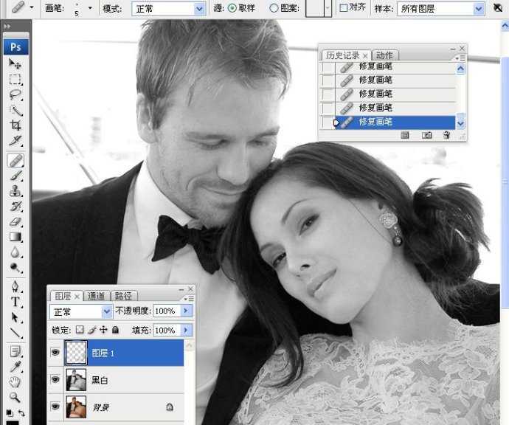Select the Path Selection tool
509x425 pixels.
click(15, 317)
